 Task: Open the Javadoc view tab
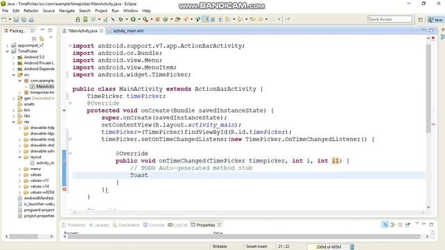click(99, 225)
